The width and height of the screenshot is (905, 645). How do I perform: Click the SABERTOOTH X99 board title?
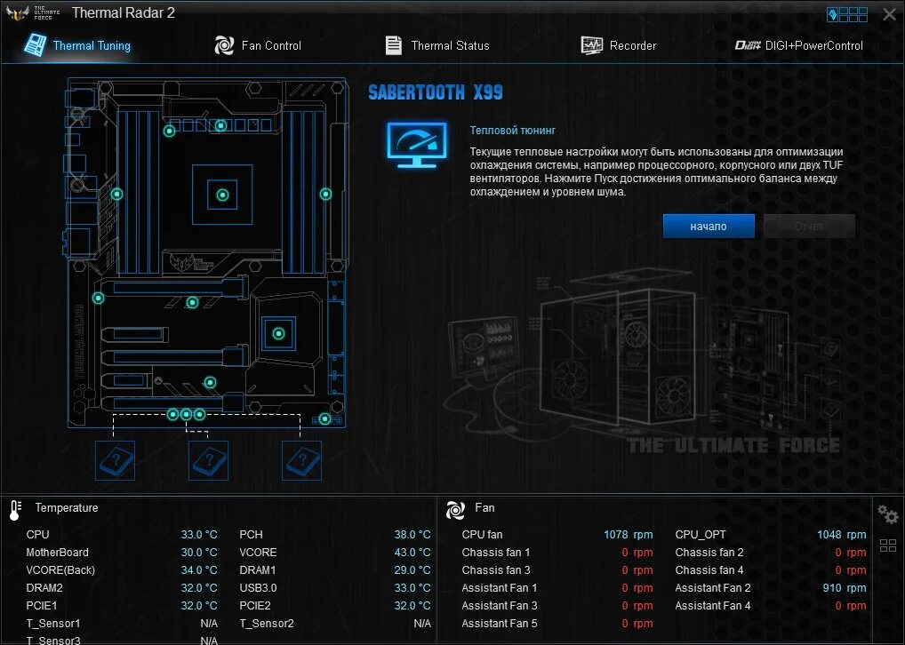coord(436,92)
